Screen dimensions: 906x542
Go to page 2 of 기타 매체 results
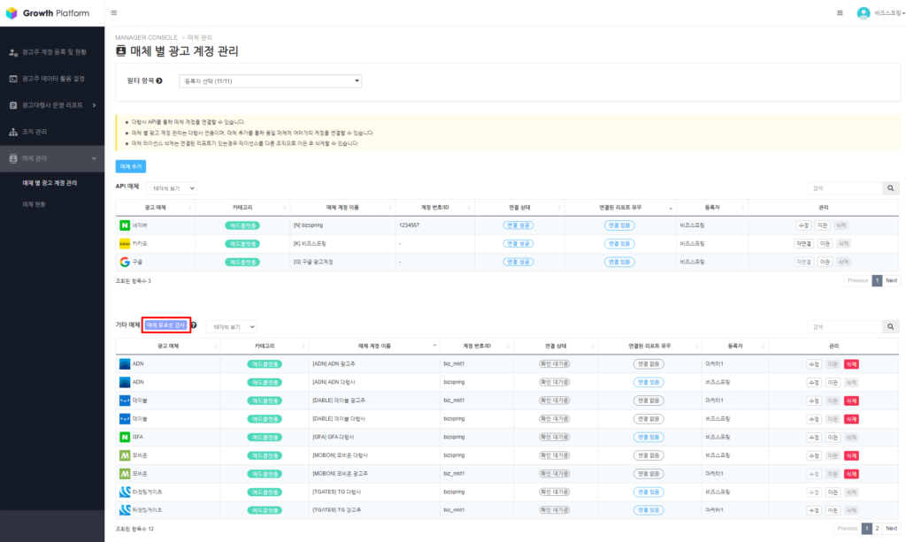(x=878, y=529)
